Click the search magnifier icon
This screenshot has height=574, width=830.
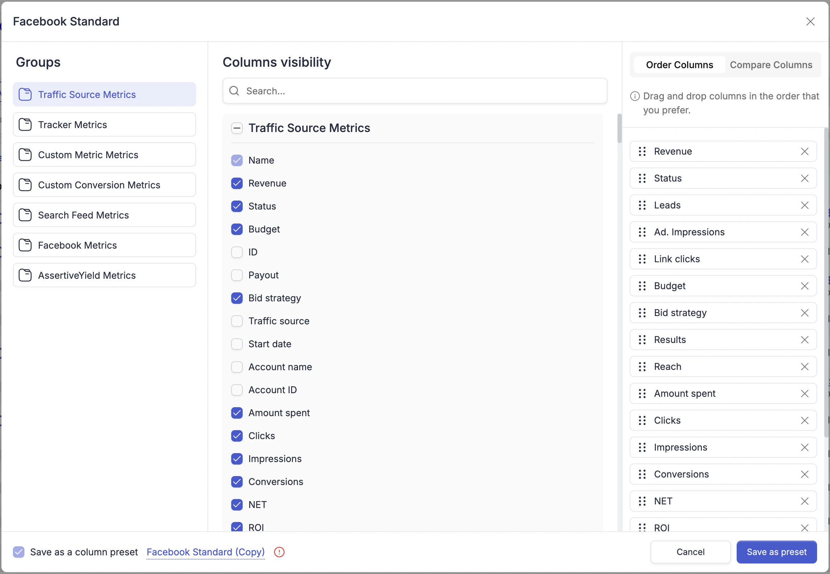[x=234, y=91]
